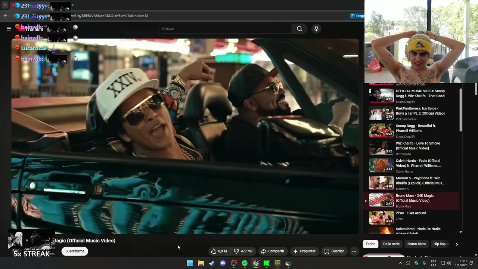Open the volume and network quick settings
Screen dimensions: 478x269
tap(447, 263)
